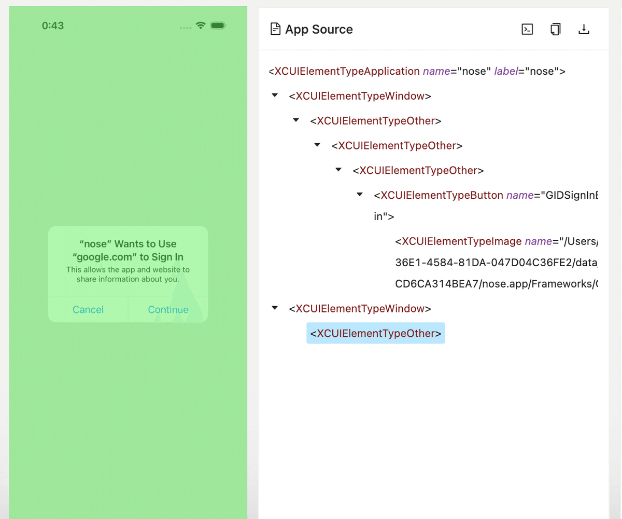Image resolution: width=622 pixels, height=519 pixels.
Task: Tap Cancel in the sign-in dialog
Action: tap(88, 310)
